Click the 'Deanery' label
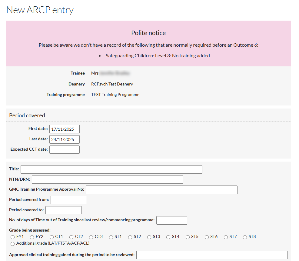 [x=76, y=84]
